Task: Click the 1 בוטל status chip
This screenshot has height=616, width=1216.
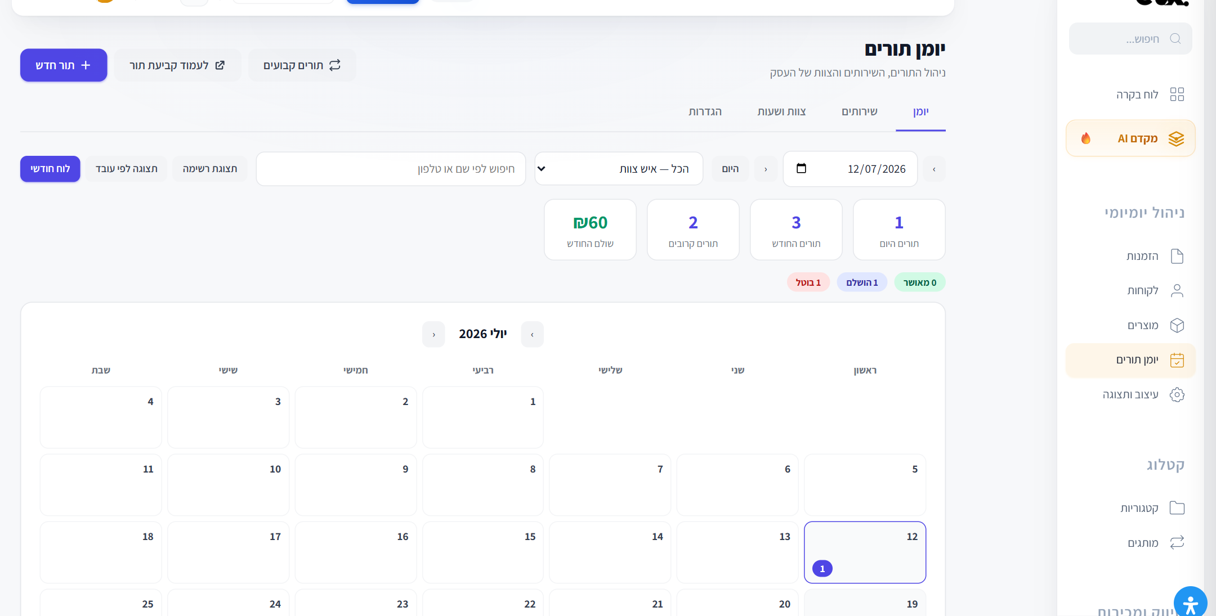Action: pyautogui.click(x=808, y=282)
